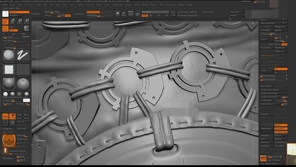Toggle the Polygroups option for Frame Mesh

pos(281,128)
